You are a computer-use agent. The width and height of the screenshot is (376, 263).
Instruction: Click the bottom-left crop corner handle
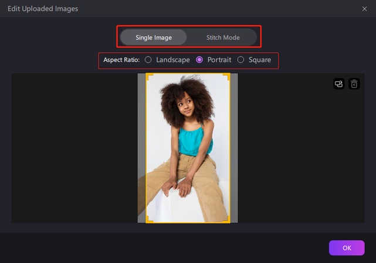[148, 220]
